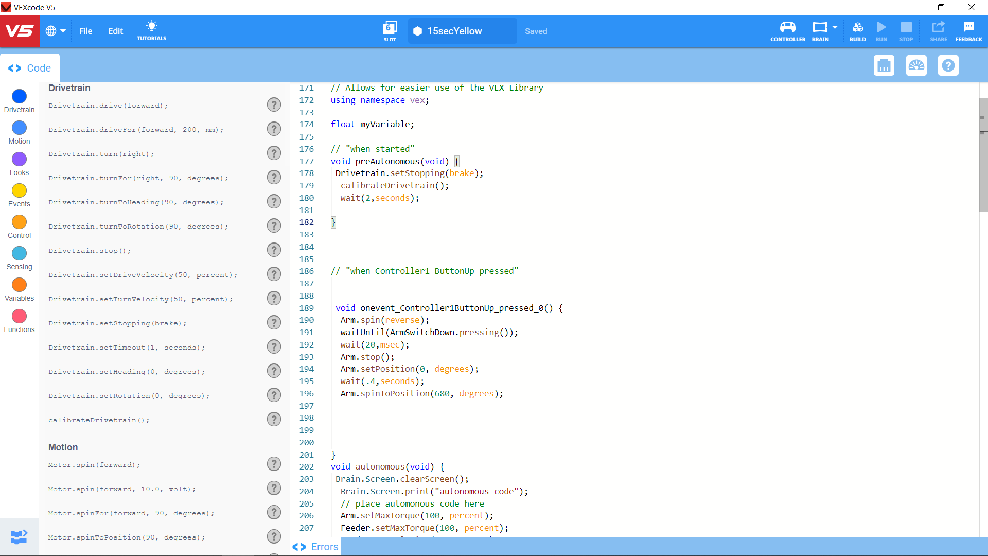This screenshot has height=556, width=988.
Task: Place cursor on float myVariable line
Action: click(x=372, y=125)
